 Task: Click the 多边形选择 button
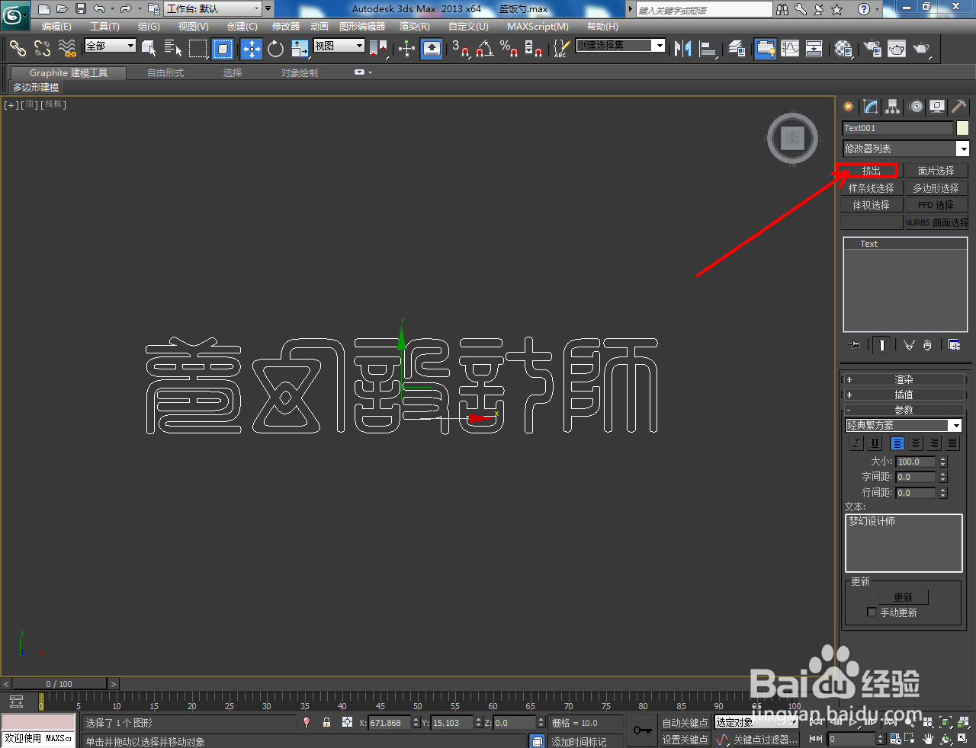[x=936, y=188]
